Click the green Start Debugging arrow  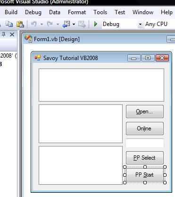click(95, 24)
